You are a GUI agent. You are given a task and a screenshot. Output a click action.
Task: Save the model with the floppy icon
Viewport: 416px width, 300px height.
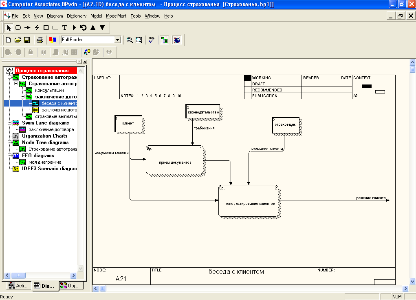click(x=27, y=40)
